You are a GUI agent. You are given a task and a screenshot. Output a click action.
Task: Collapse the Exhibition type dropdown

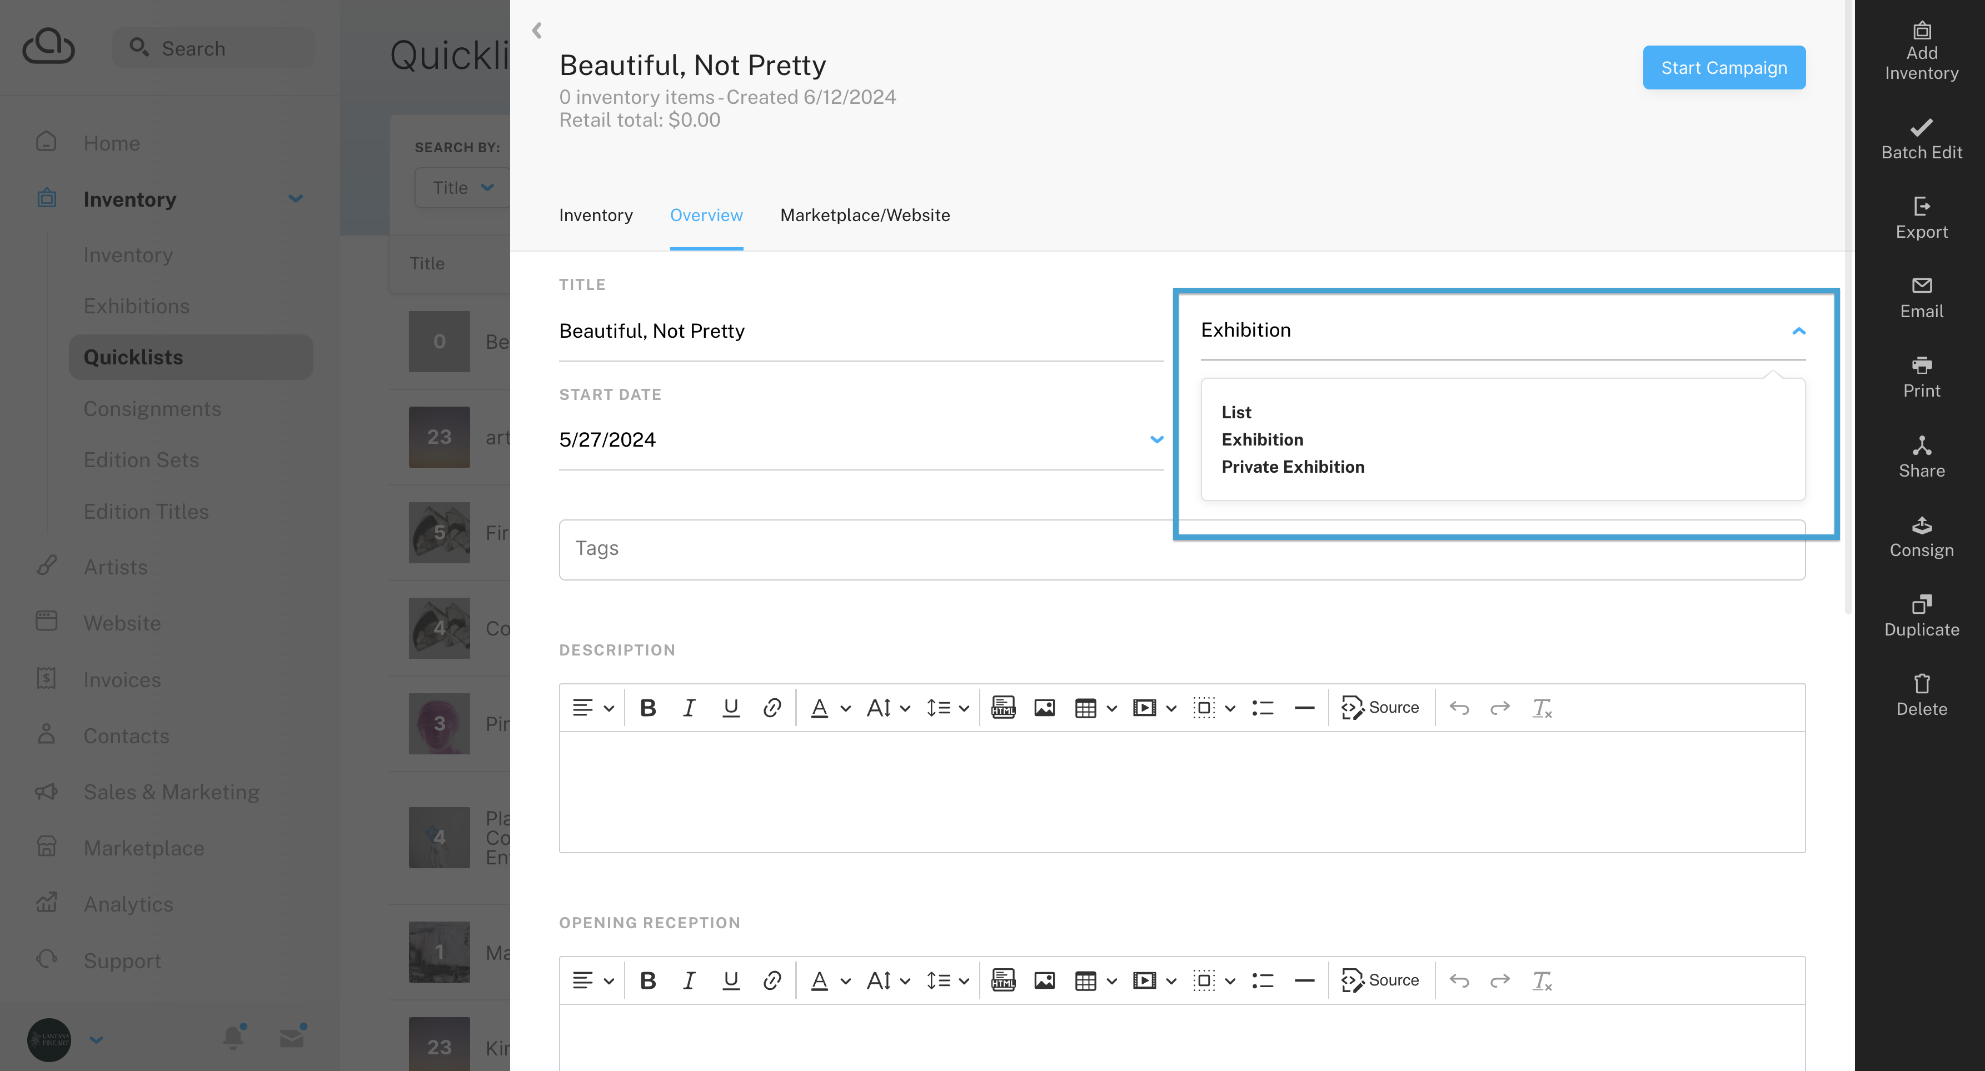point(1798,331)
